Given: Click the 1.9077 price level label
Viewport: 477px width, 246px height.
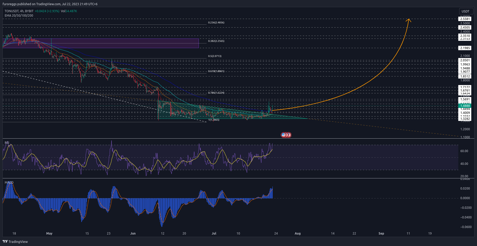Looking at the screenshot, I should 465,72.
